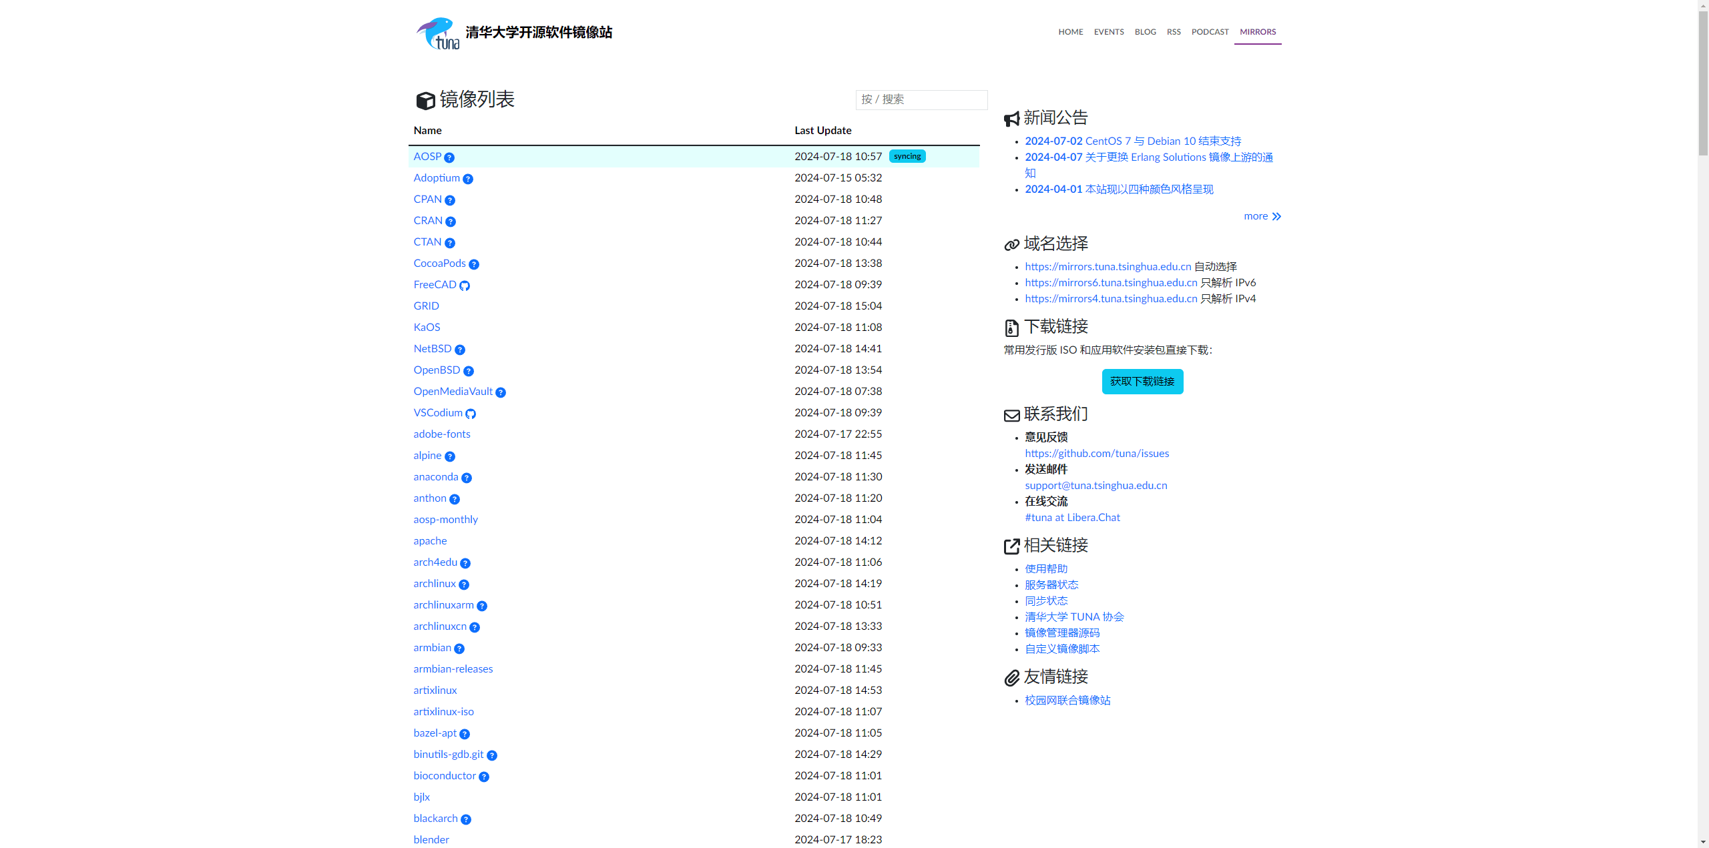
Task: Click the help icon next to bioconductor
Action: point(484,777)
